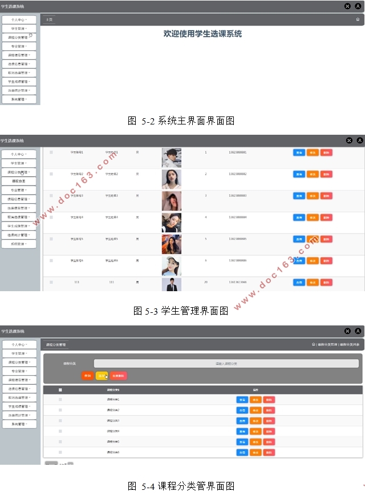This screenshot has width=365, height=503.
Task: Click the home icon on the welcome page
Action: point(358,19)
